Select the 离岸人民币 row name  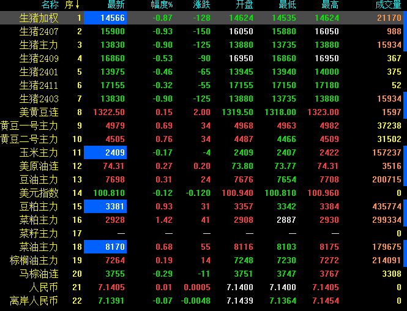pyautogui.click(x=34, y=301)
